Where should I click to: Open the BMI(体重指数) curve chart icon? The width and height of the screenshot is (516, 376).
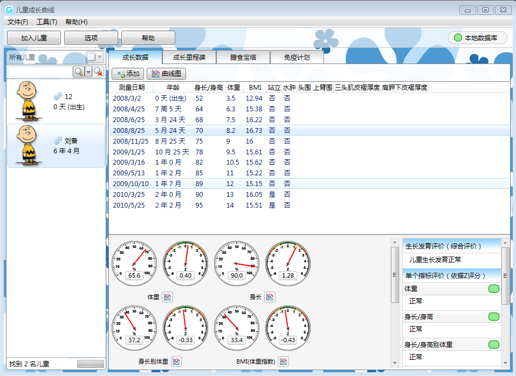click(284, 361)
